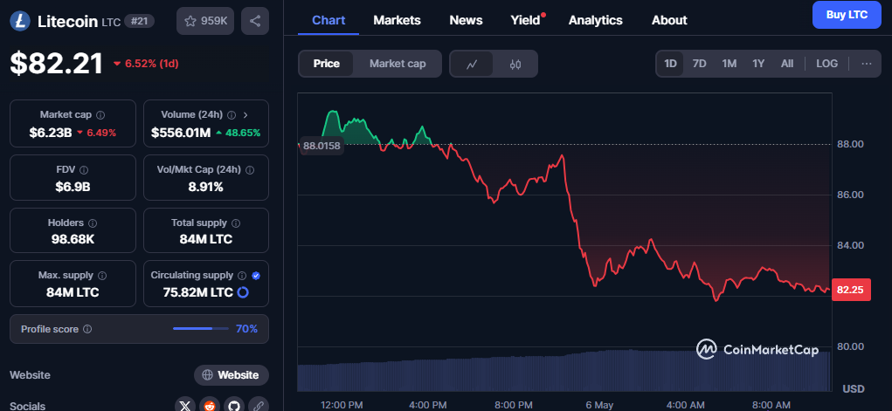Viewport: 892px width, 411px height.
Task: Select the All time range
Action: 787,64
